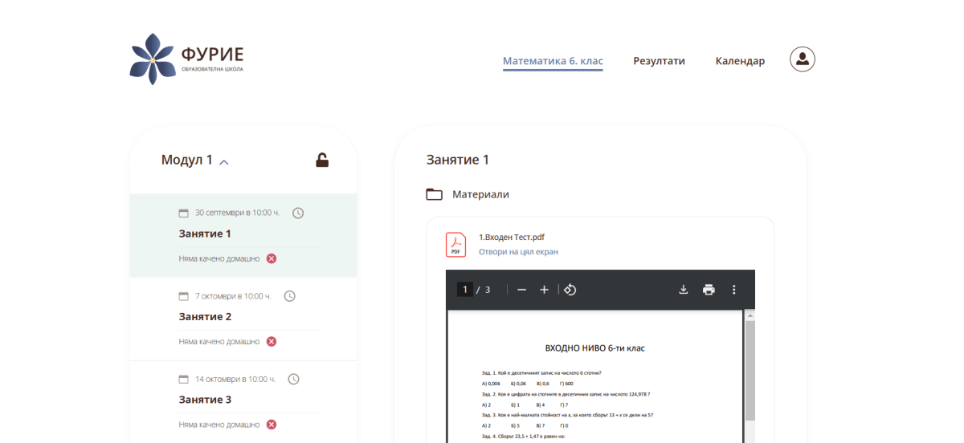Image resolution: width=964 pixels, height=443 pixels.
Task: Click clock icon next to 7 октомври
Action: [290, 296]
